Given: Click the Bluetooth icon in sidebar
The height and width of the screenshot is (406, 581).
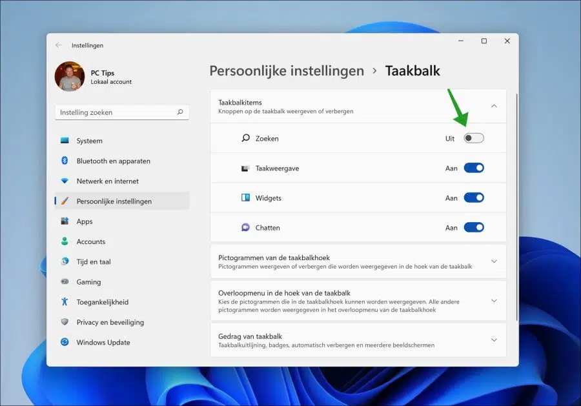Looking at the screenshot, I should (x=65, y=161).
